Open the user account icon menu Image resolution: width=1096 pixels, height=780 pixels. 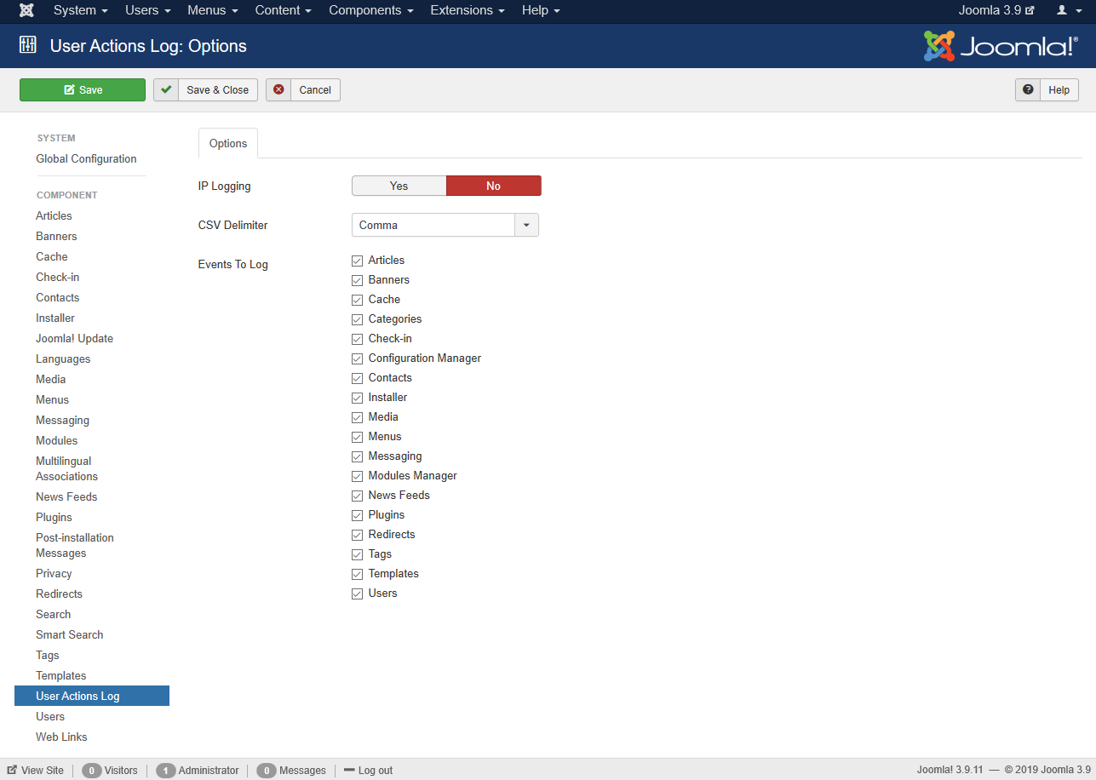(x=1067, y=10)
